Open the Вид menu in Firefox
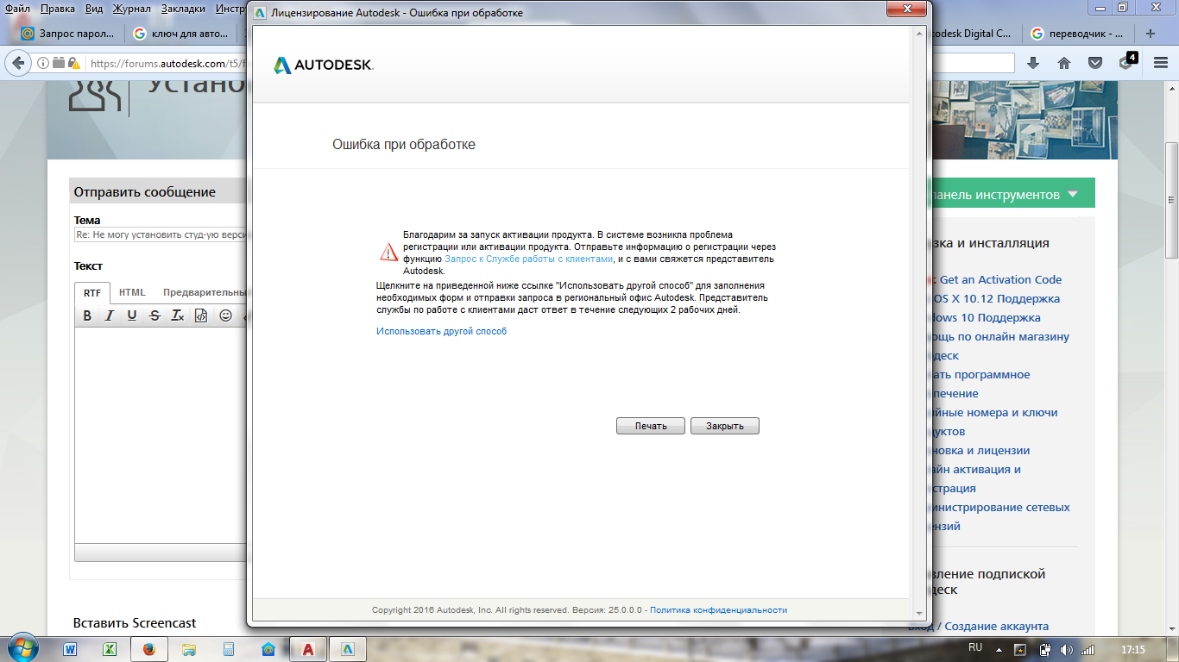 click(x=95, y=9)
